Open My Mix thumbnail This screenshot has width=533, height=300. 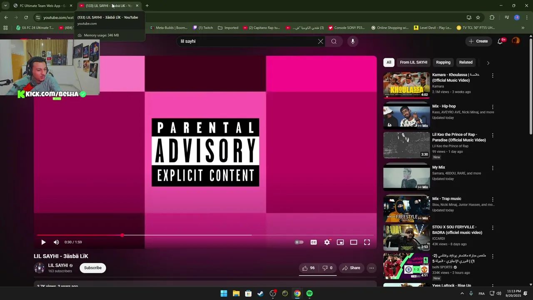tap(406, 177)
